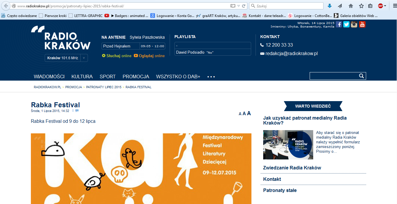
Task: Click Oglądaj online watch link
Action: [x=149, y=56]
